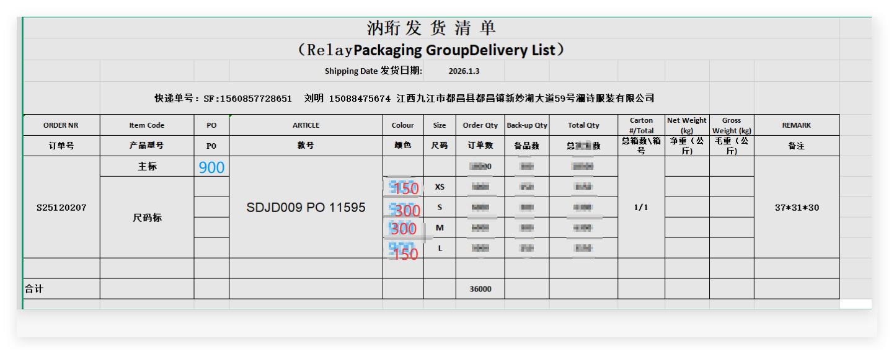
Task: Click the Shipping Date 发货日期 label cell
Action: click(373, 71)
